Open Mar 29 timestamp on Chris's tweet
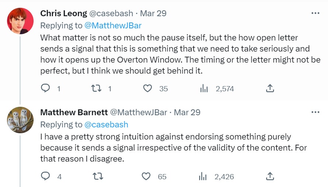Viewport: 328px width, 187px height. click(153, 13)
